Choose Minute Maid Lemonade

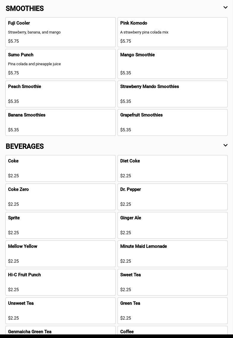(x=172, y=253)
